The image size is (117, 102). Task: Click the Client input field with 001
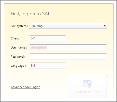point(48,38)
